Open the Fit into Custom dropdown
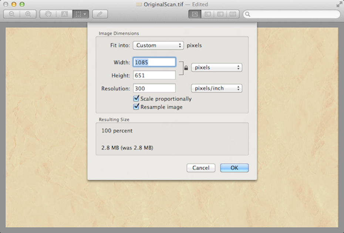The image size is (344, 233). click(158, 45)
